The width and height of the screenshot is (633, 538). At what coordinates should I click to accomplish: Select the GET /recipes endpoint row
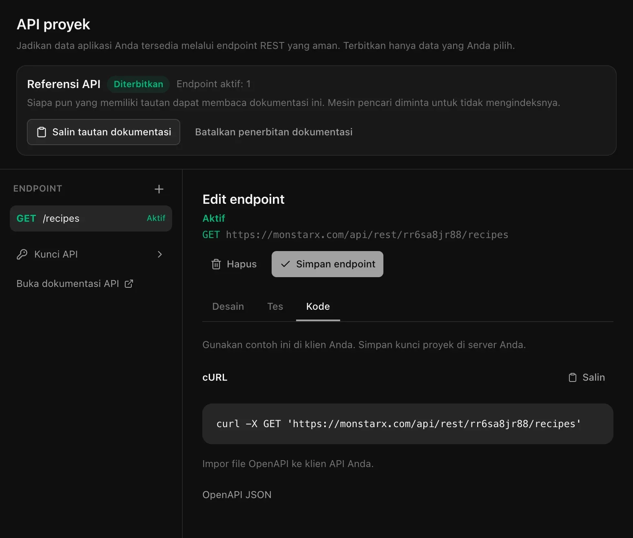pyautogui.click(x=91, y=218)
